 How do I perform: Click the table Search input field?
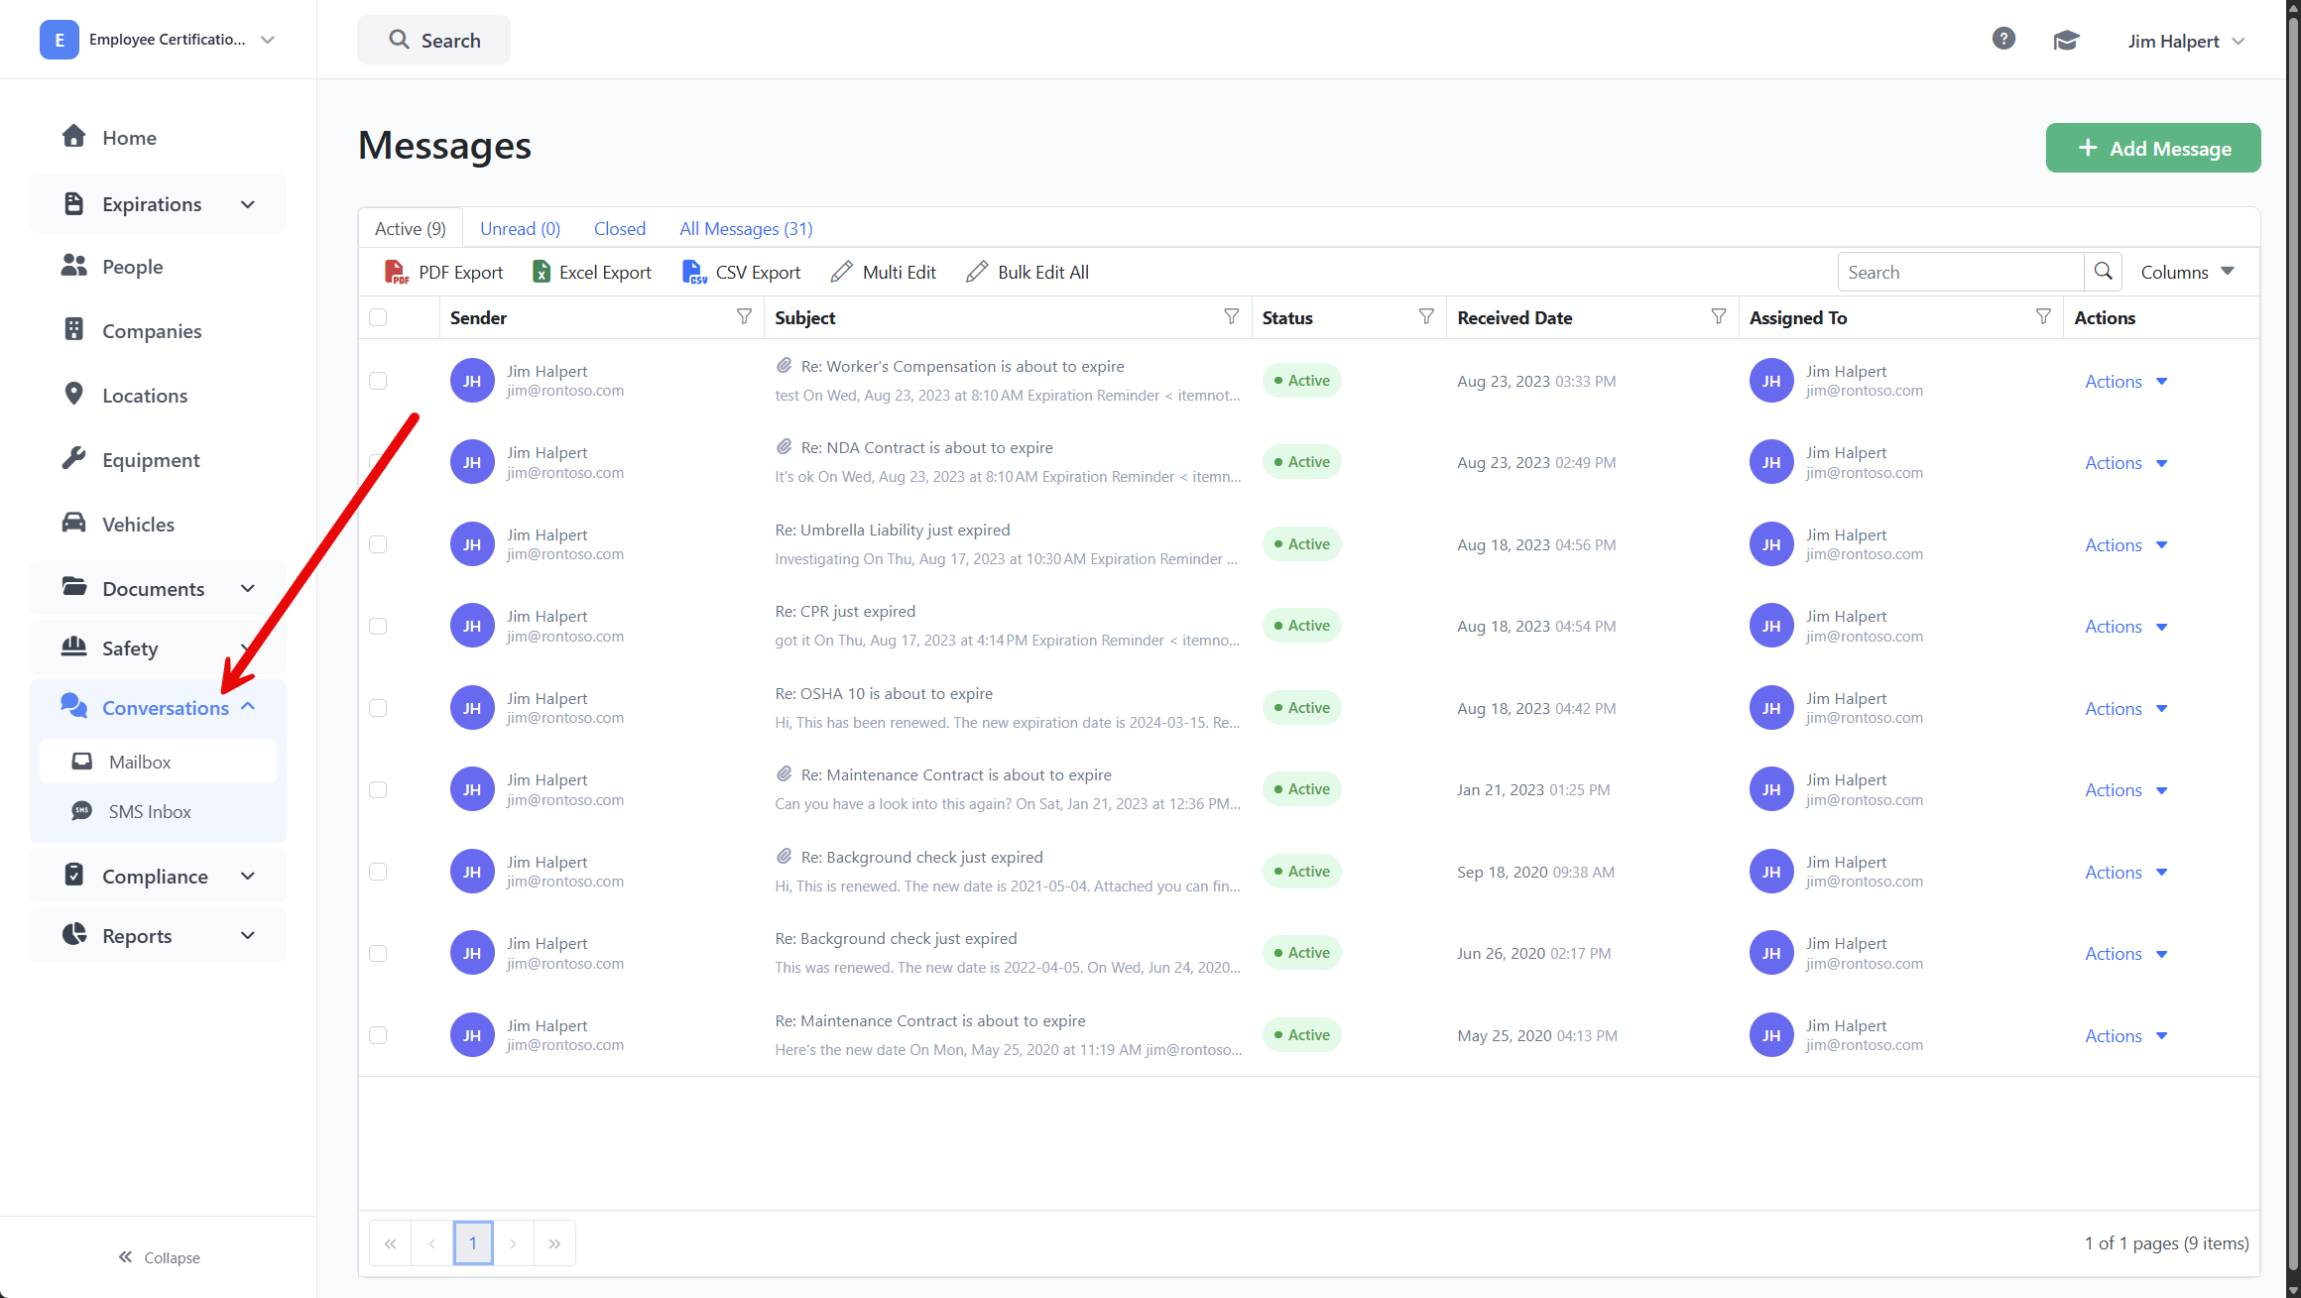[x=1960, y=272]
